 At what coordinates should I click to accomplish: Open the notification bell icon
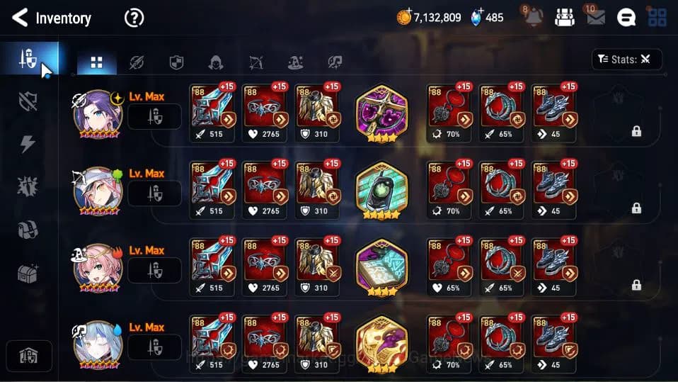533,17
